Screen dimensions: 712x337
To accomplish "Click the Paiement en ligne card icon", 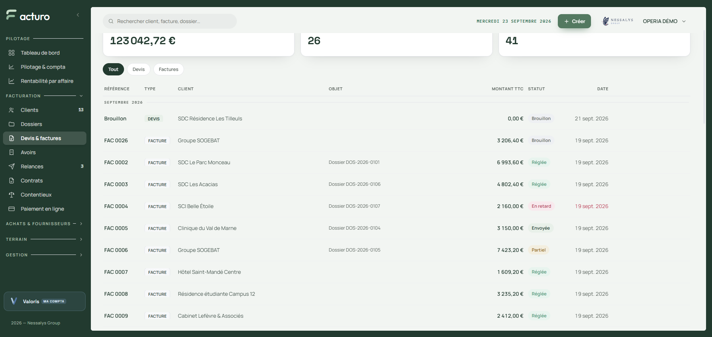I will 12,209.
